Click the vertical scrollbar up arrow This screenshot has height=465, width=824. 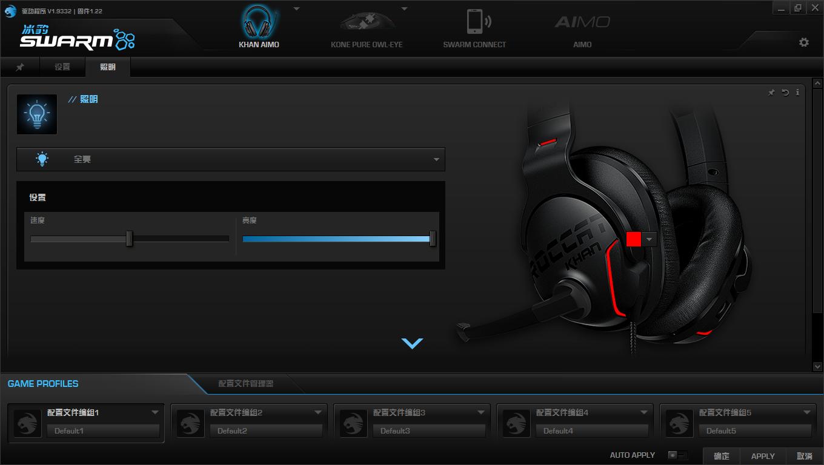(817, 83)
